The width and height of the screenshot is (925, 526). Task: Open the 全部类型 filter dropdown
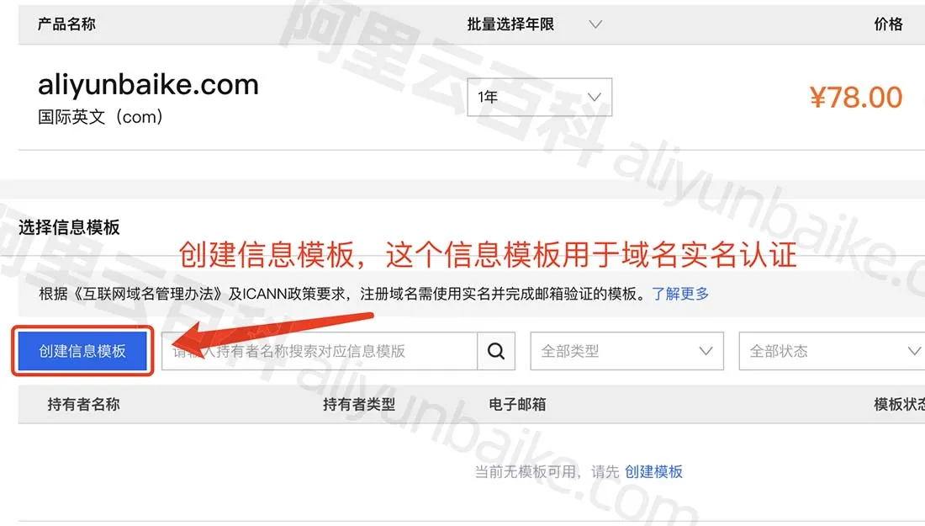(x=627, y=351)
